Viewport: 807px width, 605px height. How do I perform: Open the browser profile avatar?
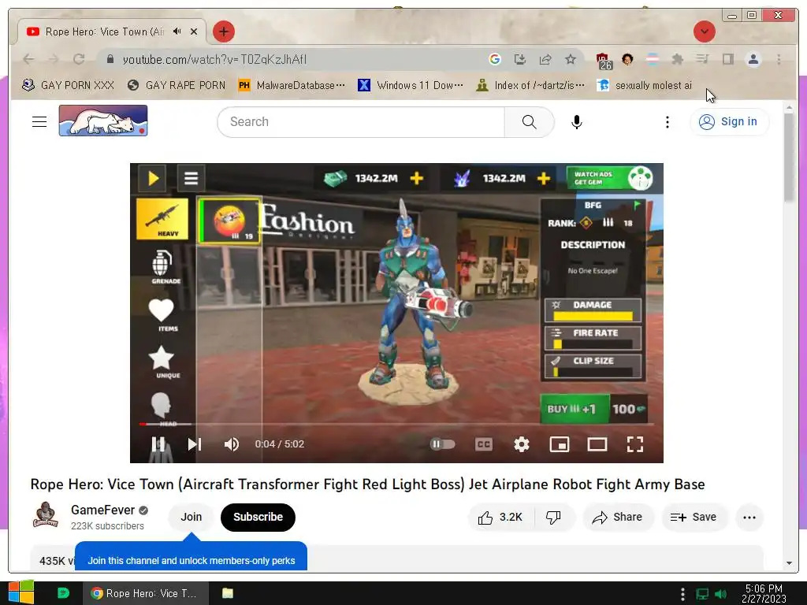click(x=753, y=59)
